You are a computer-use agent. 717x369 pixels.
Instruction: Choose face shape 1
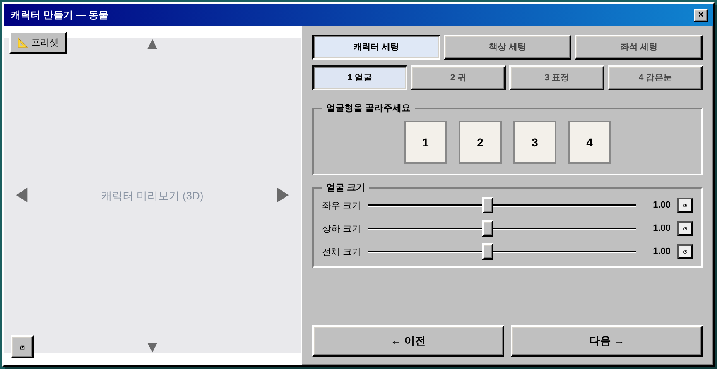coord(426,142)
